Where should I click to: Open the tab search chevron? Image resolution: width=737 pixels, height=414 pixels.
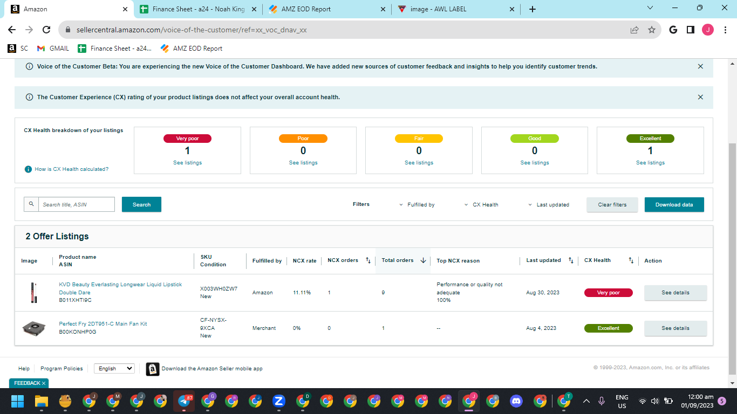[x=650, y=8]
